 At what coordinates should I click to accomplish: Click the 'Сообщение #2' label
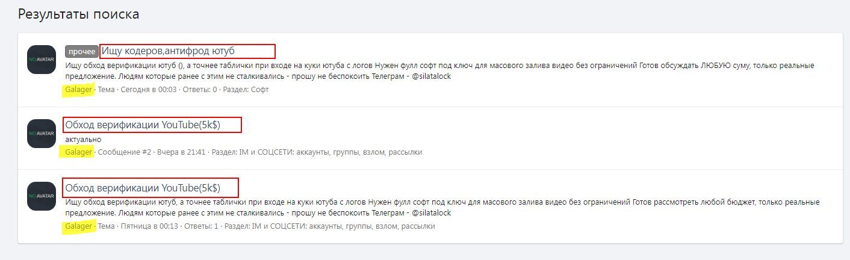coord(125,152)
